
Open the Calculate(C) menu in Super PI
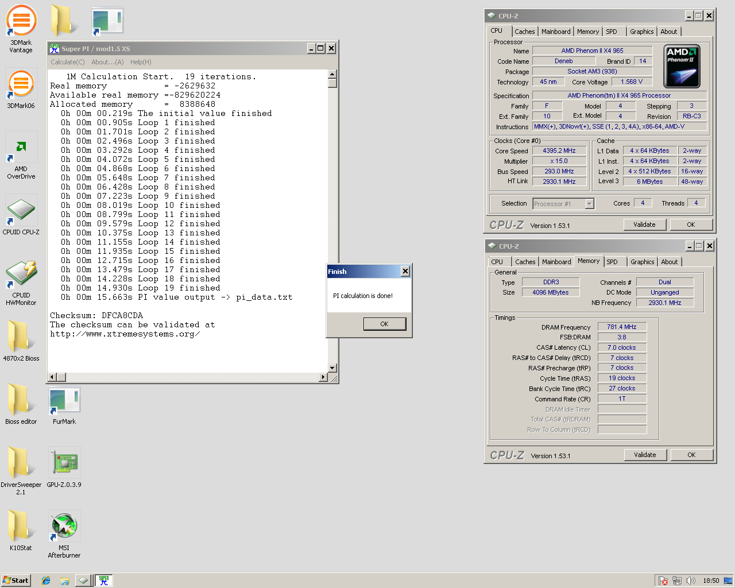[68, 62]
